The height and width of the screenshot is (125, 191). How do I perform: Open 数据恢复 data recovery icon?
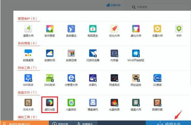(157, 103)
